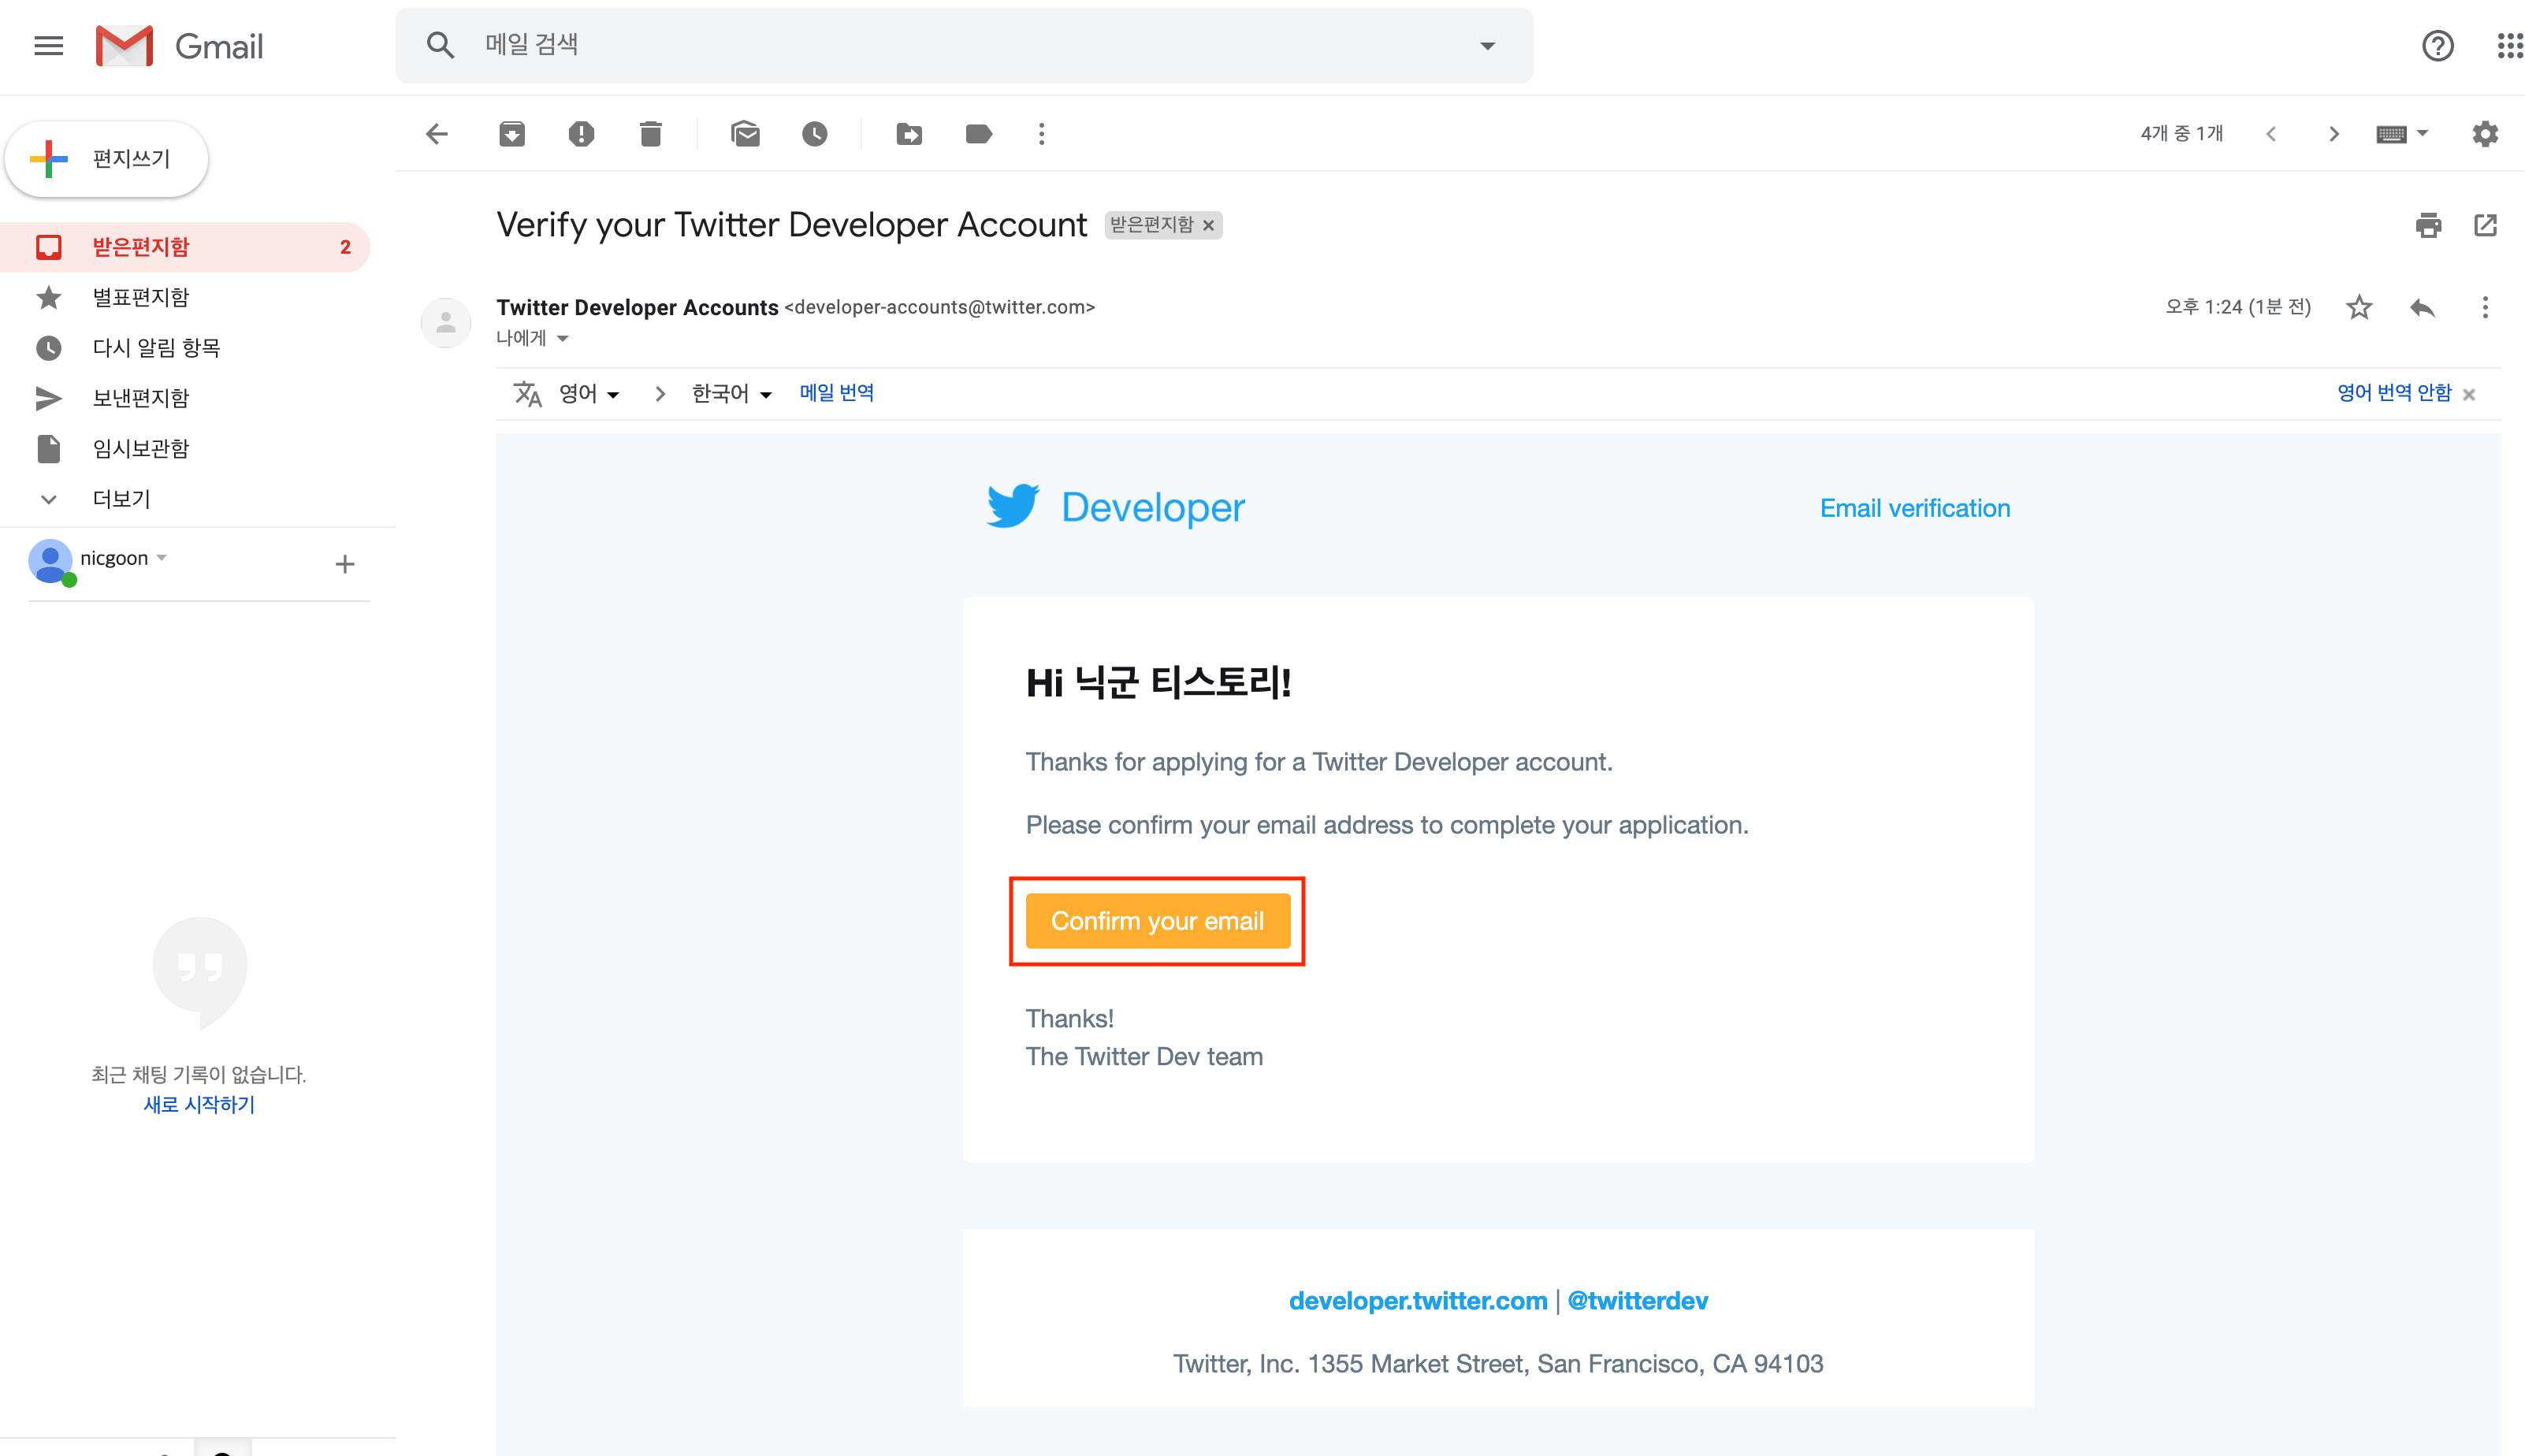The image size is (2525, 1456).
Task: Print the email using printer icon
Action: [x=2428, y=225]
